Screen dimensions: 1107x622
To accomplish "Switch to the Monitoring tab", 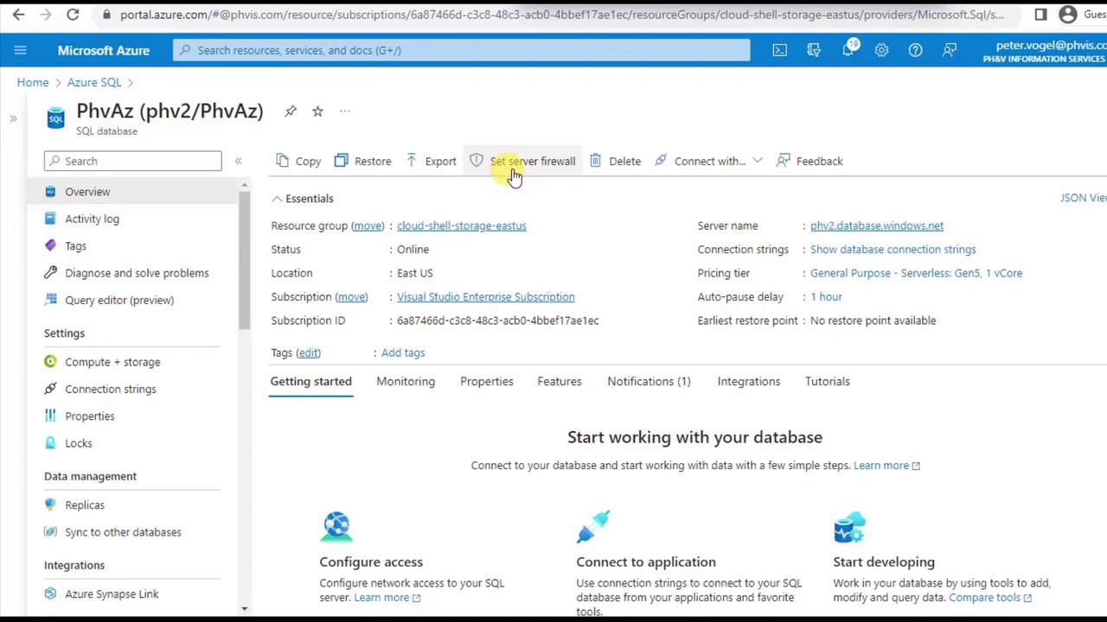I will click(406, 381).
